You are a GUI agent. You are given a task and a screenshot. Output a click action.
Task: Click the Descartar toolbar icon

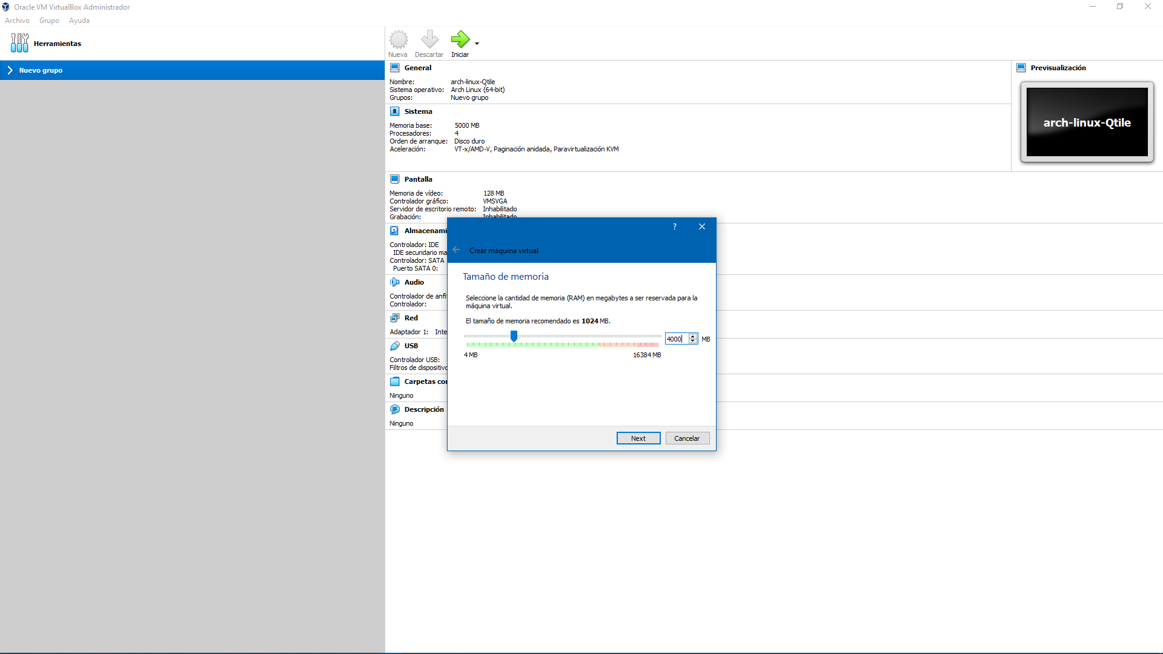(x=429, y=40)
